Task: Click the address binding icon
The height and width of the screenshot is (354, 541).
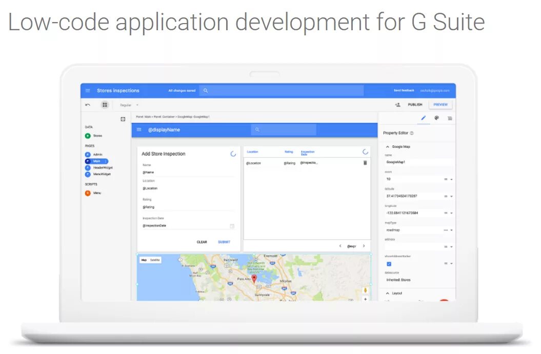Action: 446,247
